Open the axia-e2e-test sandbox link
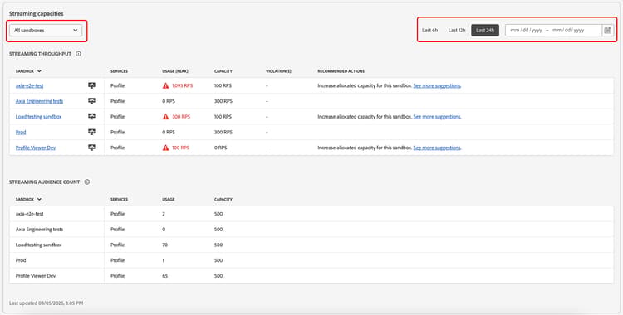 pos(29,85)
